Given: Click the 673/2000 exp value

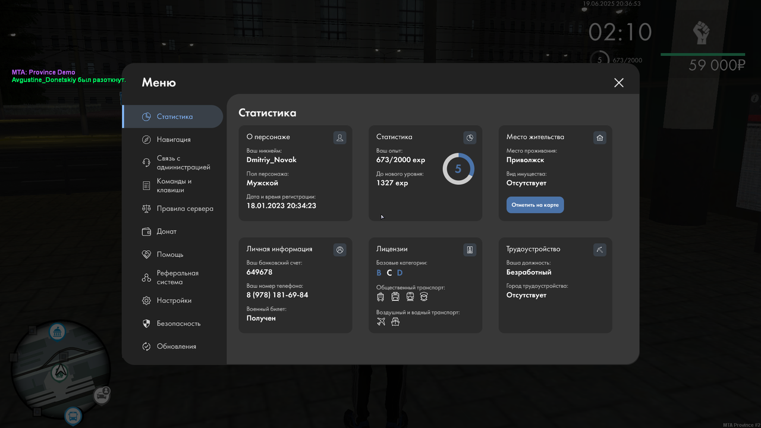Looking at the screenshot, I should coord(401,160).
